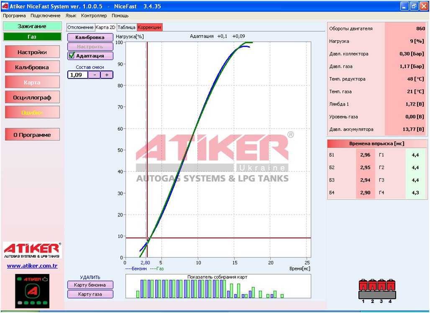Viewport: 430px width, 313px height.
Task: Switch to the Карта 2D tab
Action: click(105, 27)
